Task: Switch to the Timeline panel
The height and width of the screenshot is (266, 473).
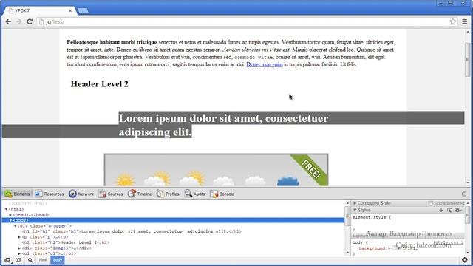Action: click(140, 194)
